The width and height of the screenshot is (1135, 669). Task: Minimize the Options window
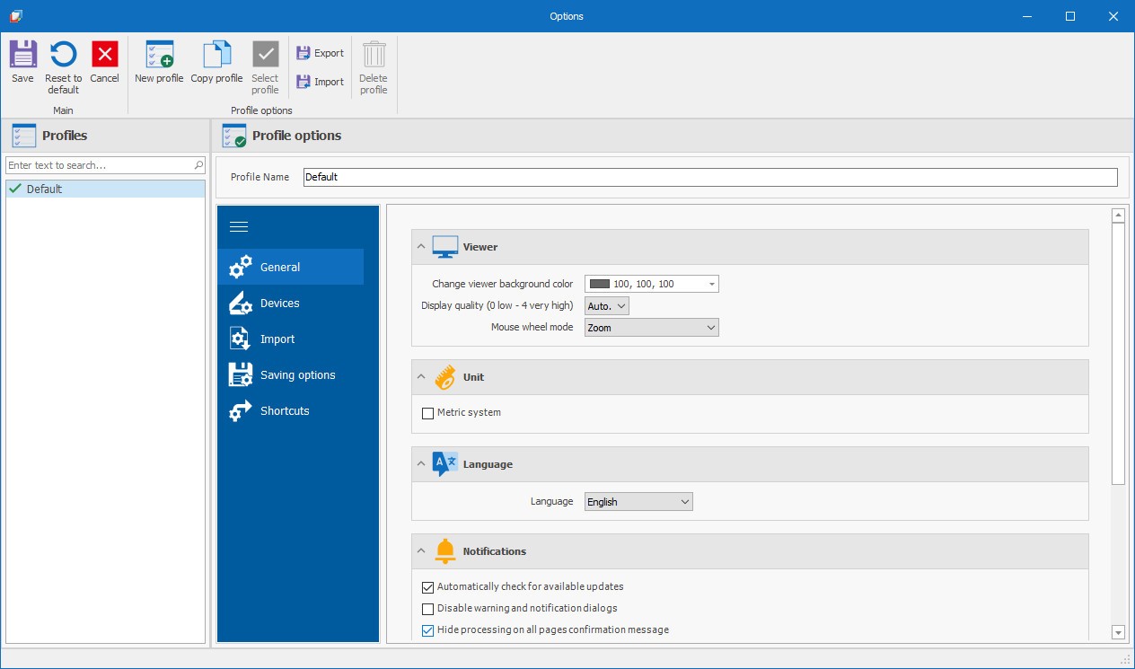[1029, 16]
